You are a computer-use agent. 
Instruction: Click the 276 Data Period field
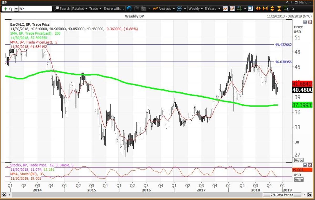pos(282,195)
